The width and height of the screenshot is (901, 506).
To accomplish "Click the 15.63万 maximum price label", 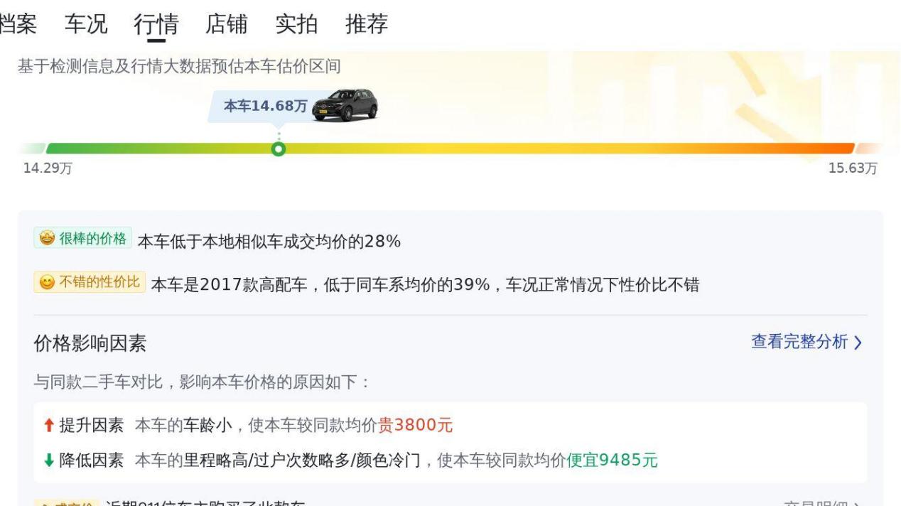I will coord(853,168).
